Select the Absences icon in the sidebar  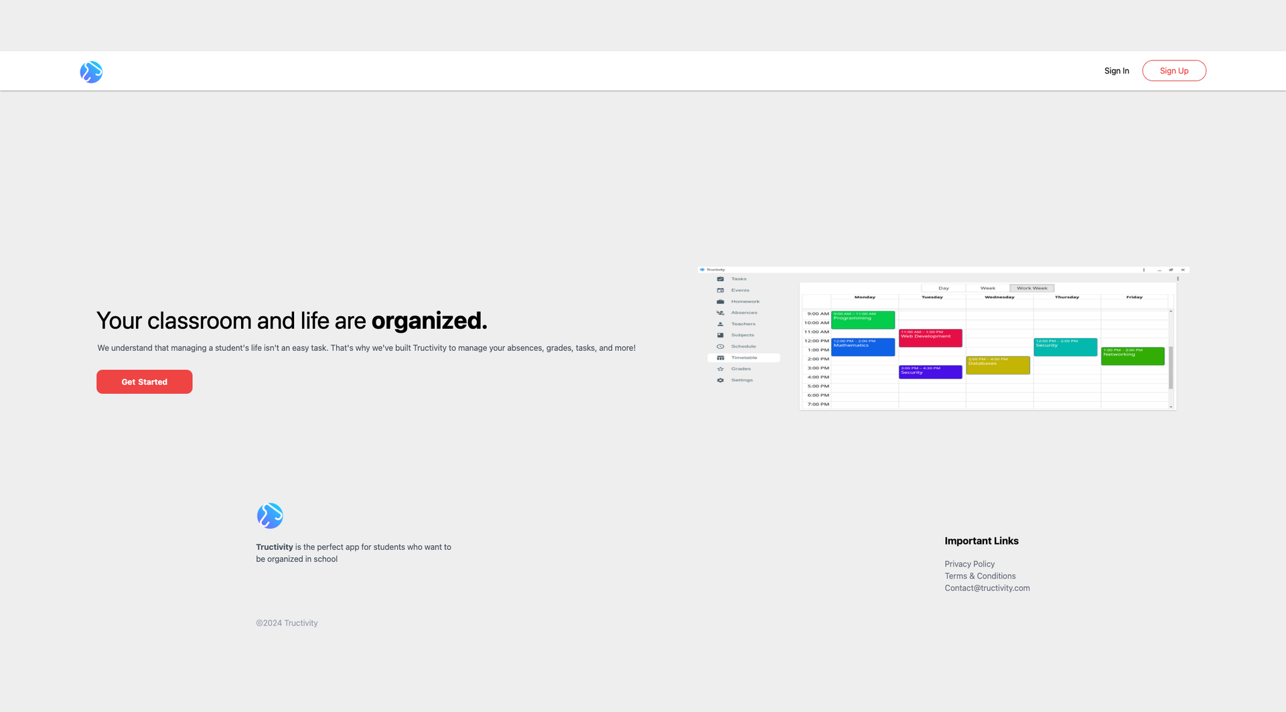click(x=720, y=313)
